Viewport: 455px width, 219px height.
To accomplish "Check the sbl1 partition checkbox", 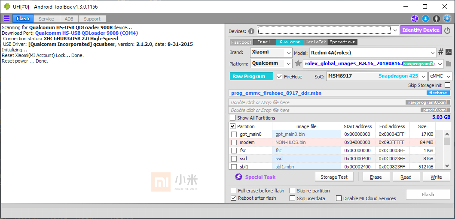I will click(234, 167).
